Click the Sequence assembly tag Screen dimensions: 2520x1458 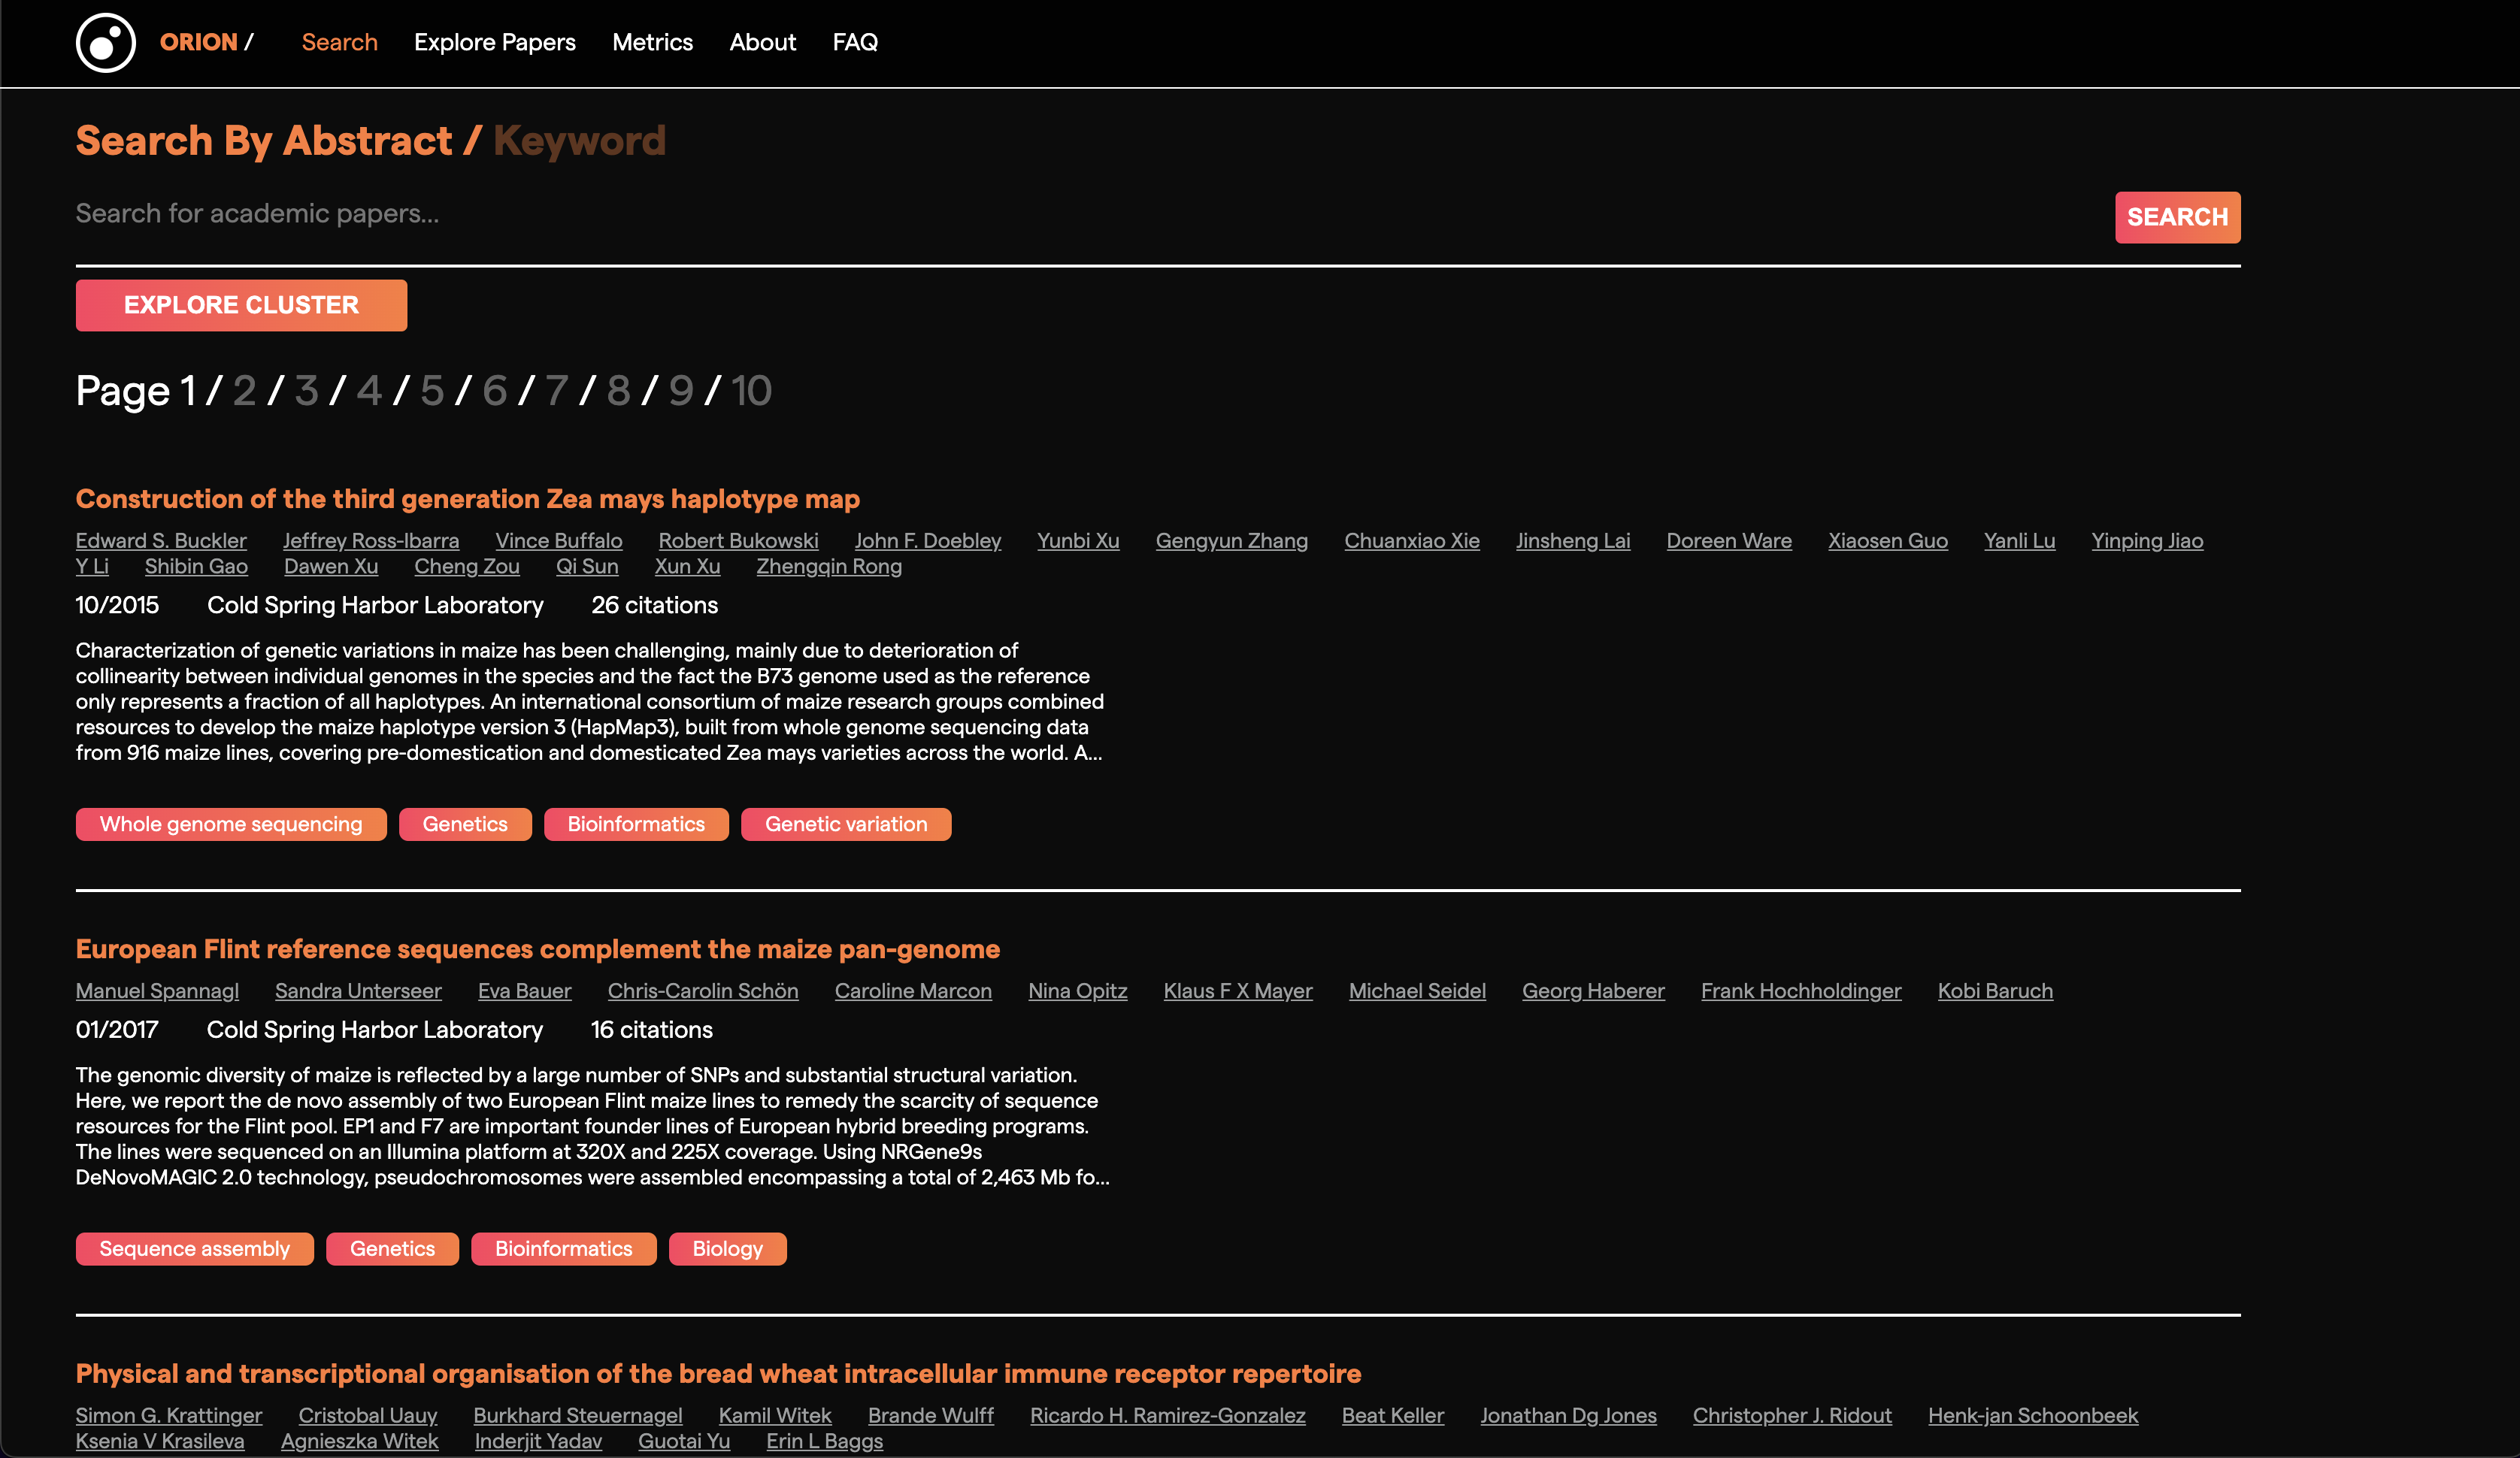[194, 1249]
